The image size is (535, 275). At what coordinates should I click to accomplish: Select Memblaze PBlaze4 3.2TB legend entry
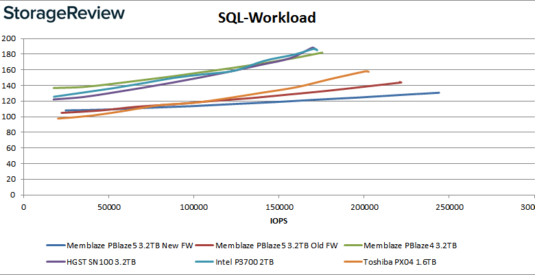point(401,246)
